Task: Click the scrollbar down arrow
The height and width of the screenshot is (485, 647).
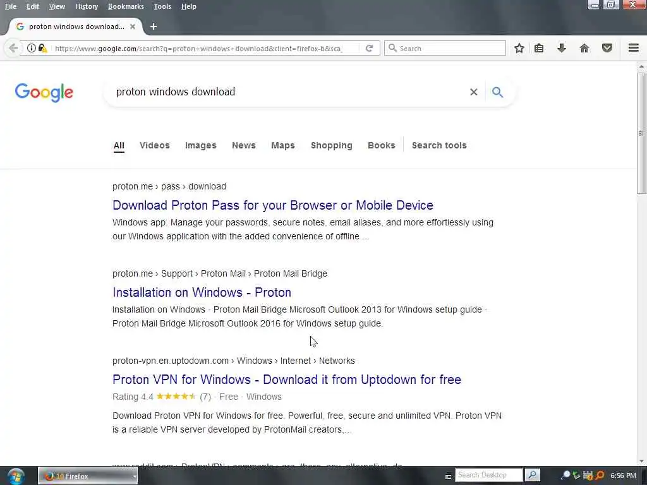Action: pyautogui.click(x=641, y=461)
